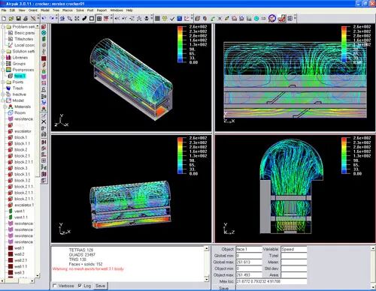Viewport: 376px width, 291px height.
Task: Open the Report menu
Action: pos(102,10)
